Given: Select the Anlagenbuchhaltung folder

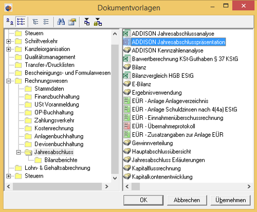Looking at the screenshot, I should (59, 136).
